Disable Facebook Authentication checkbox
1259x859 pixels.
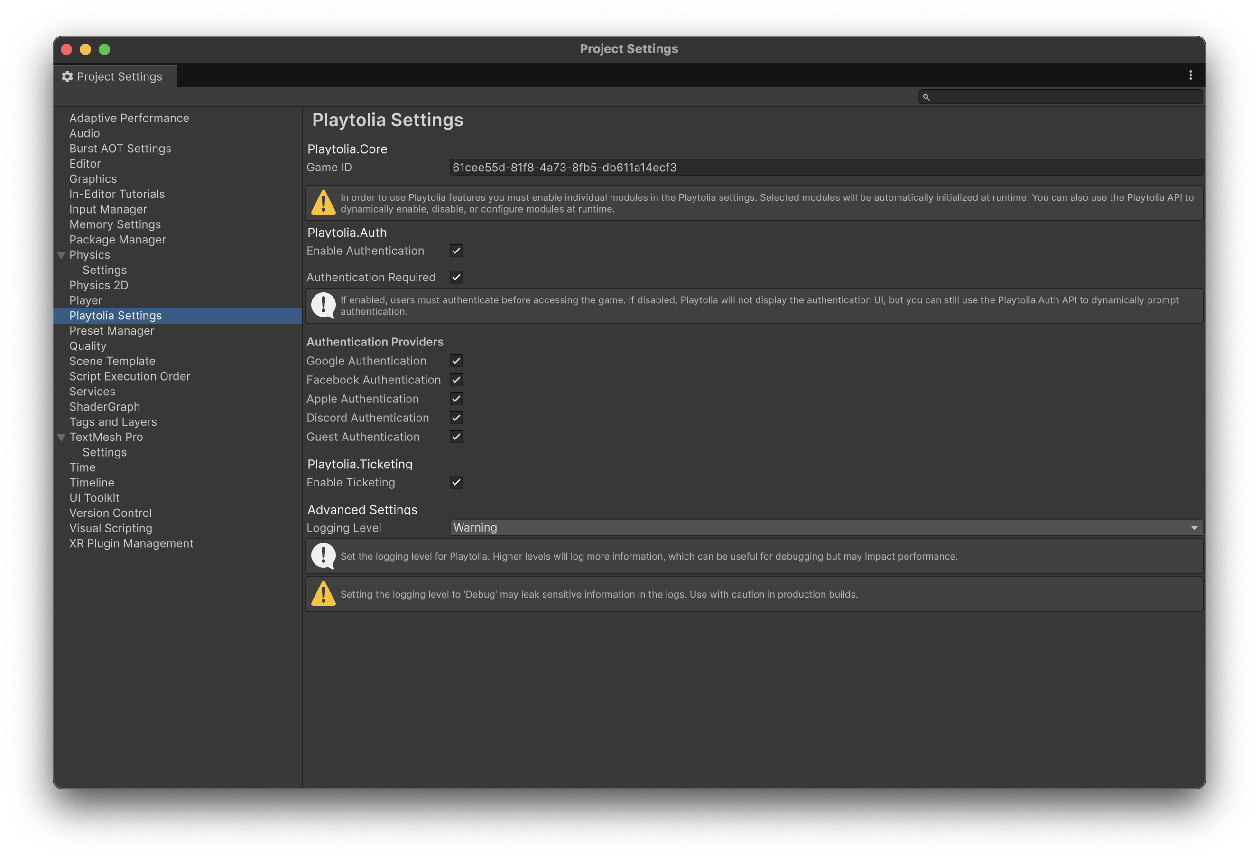[456, 379]
